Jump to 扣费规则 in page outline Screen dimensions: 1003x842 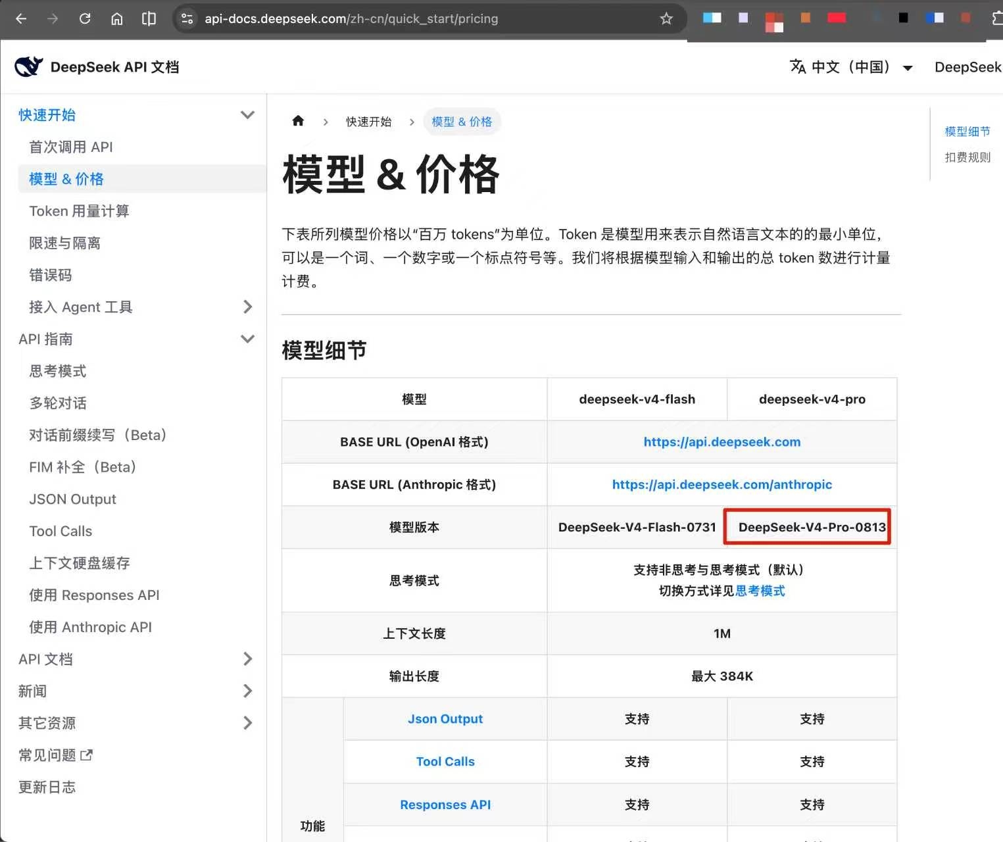point(967,157)
